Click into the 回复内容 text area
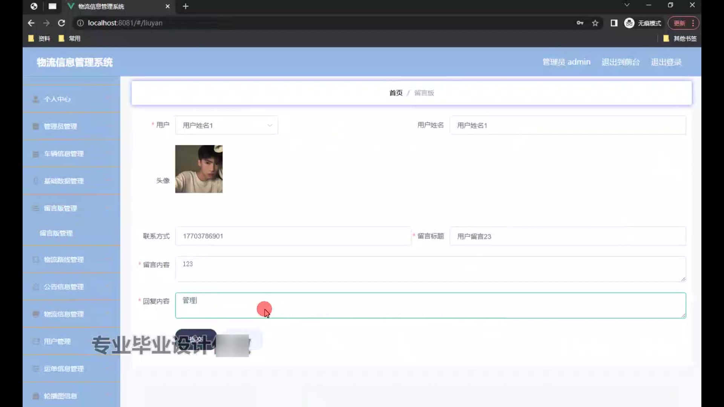Screen dimensions: 724x407 tap(430, 305)
